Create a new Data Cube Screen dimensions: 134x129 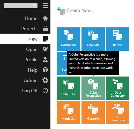pyautogui.click(x=69, y=88)
